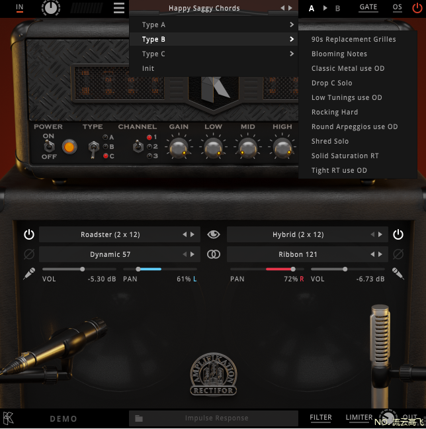
Task: Open the hamburger main menu
Action: coord(119,8)
